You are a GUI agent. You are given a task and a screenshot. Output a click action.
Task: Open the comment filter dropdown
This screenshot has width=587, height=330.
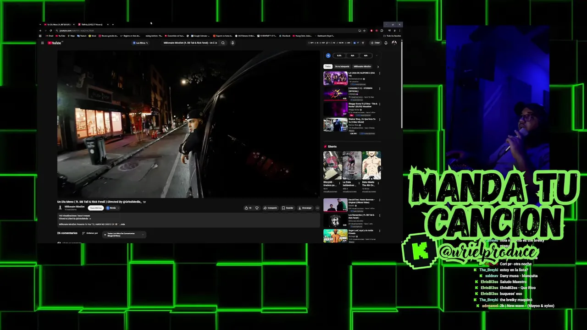pos(124,234)
